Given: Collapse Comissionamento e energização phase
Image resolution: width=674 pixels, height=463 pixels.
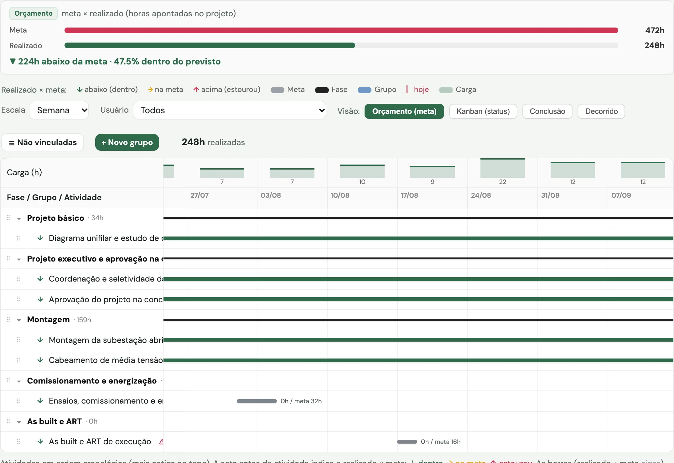Looking at the screenshot, I should coord(19,381).
